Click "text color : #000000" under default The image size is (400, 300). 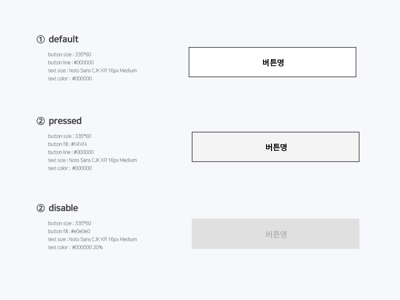click(x=70, y=79)
